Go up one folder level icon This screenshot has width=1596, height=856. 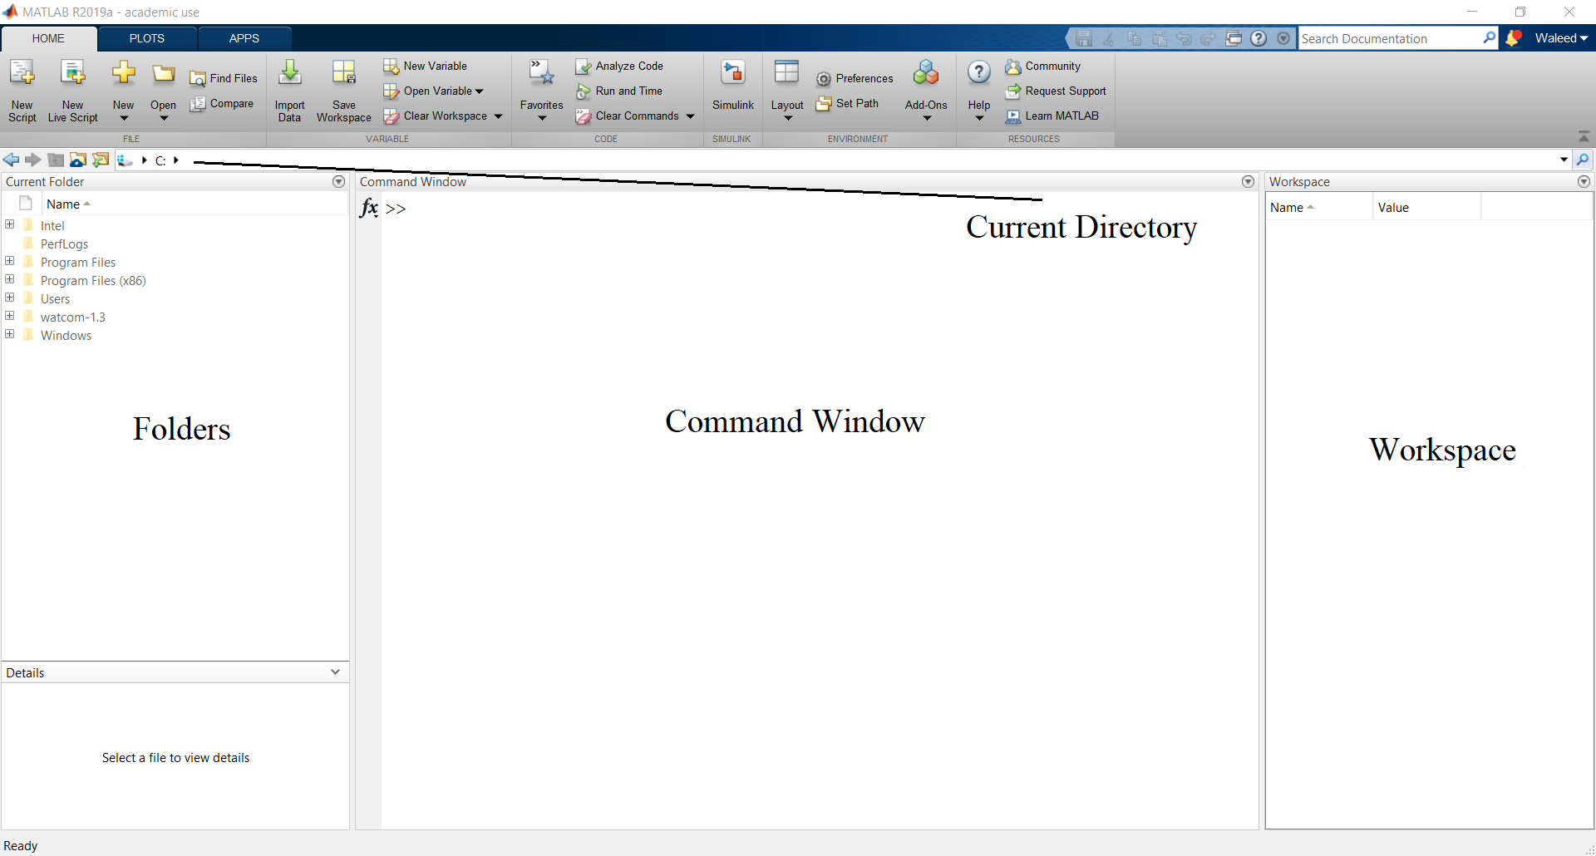click(56, 160)
